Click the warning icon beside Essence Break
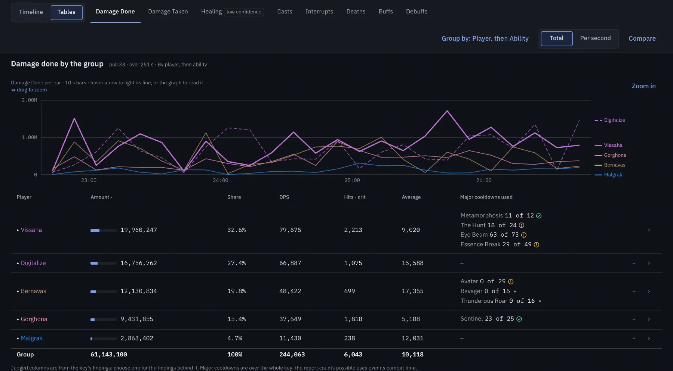Screen dimensions: 673x371 point(536,244)
